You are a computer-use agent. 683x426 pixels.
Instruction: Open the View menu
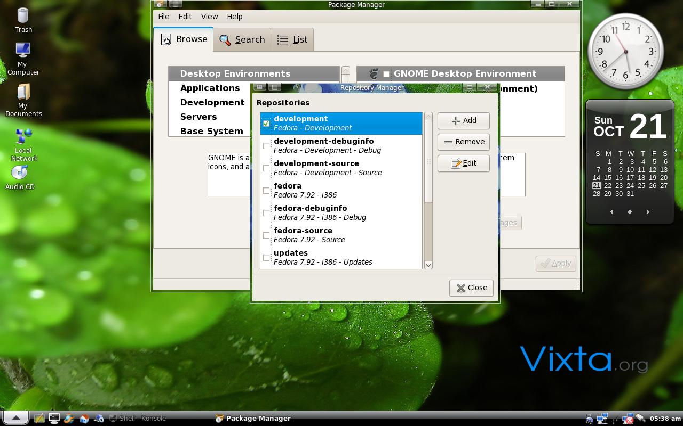(x=209, y=17)
